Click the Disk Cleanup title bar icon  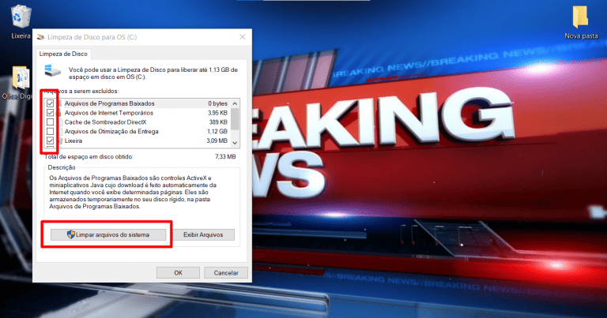pos(40,37)
